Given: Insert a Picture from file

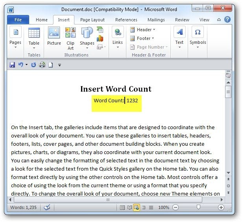Looking at the screenshot, I should (54, 32).
